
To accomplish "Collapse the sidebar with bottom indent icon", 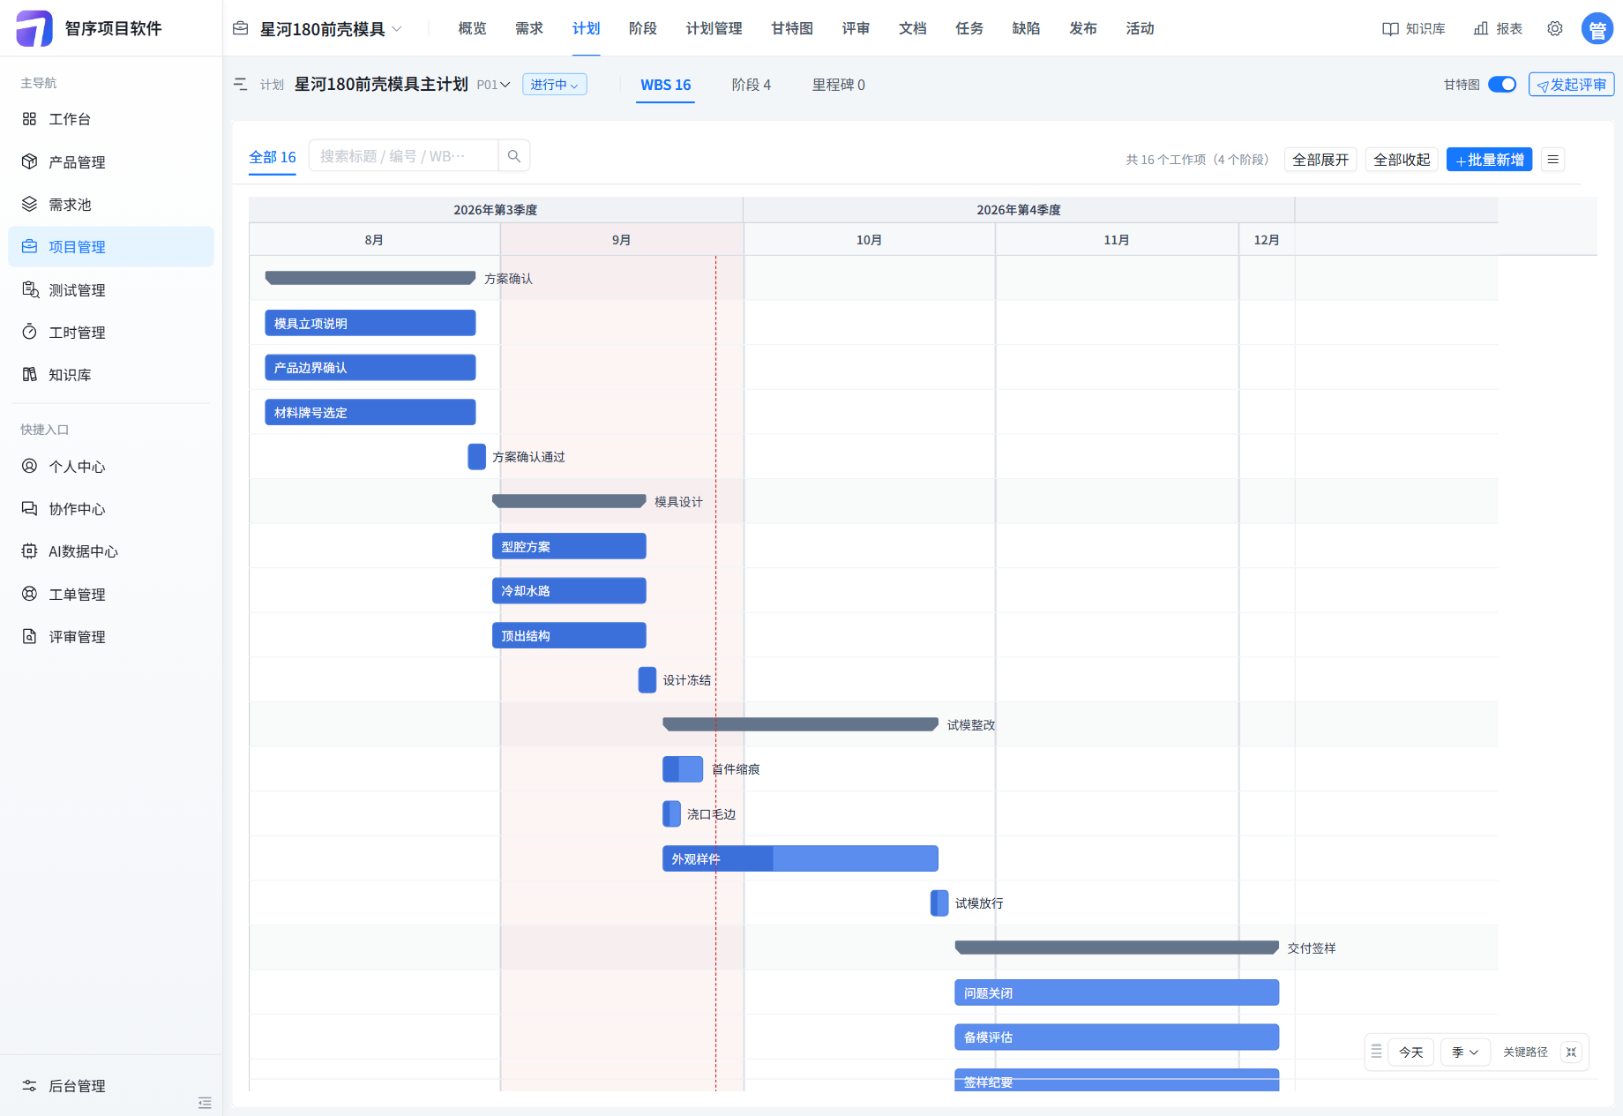I will (x=205, y=1102).
